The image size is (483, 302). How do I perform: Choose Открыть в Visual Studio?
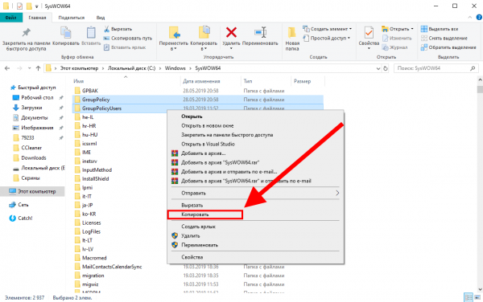[x=208, y=144]
